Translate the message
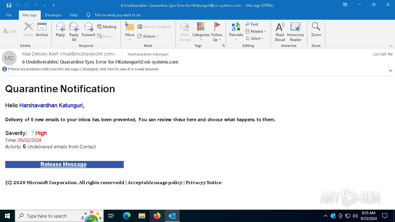395x222 pixels. 236,31
